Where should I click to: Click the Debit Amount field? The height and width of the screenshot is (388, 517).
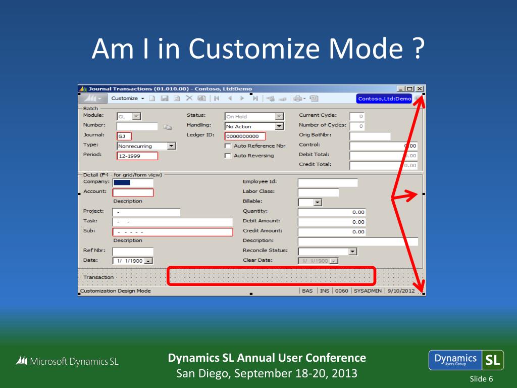point(332,222)
